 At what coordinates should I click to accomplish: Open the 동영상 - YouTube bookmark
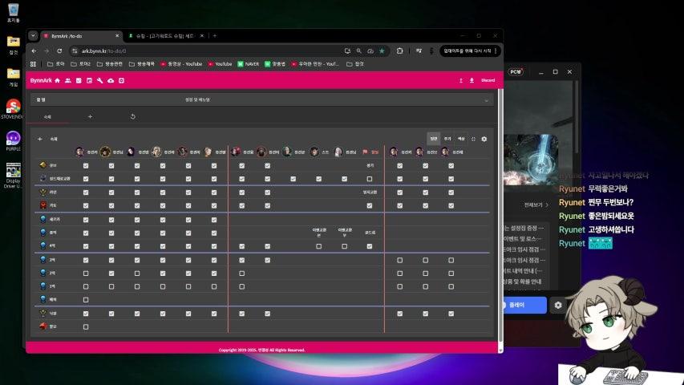(181, 64)
